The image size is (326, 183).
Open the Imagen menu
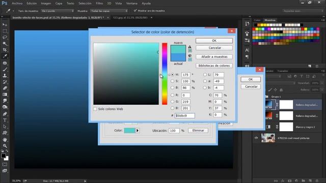pyautogui.click(x=46, y=4)
